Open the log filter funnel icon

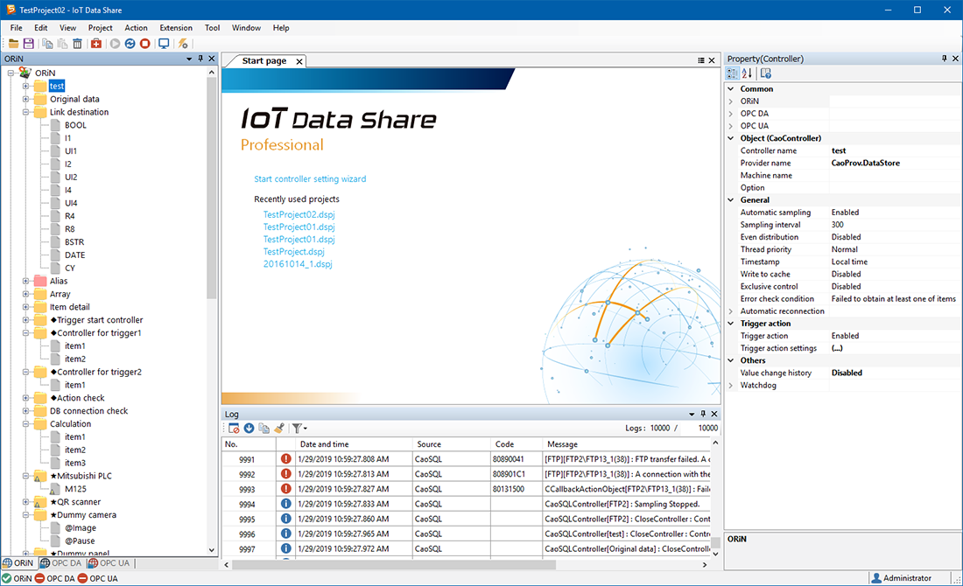pos(298,429)
